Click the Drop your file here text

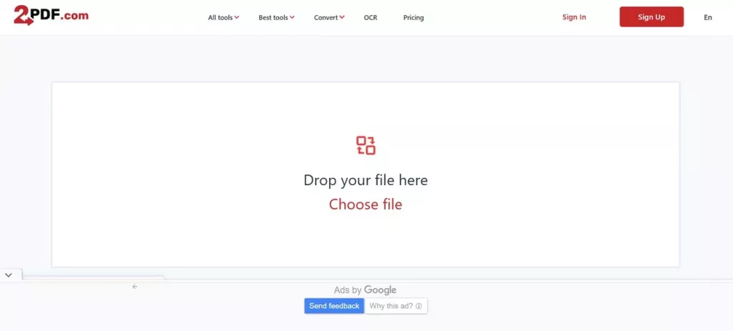pos(366,180)
